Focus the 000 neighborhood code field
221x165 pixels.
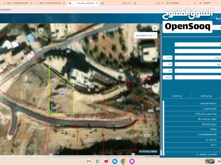click(167, 71)
